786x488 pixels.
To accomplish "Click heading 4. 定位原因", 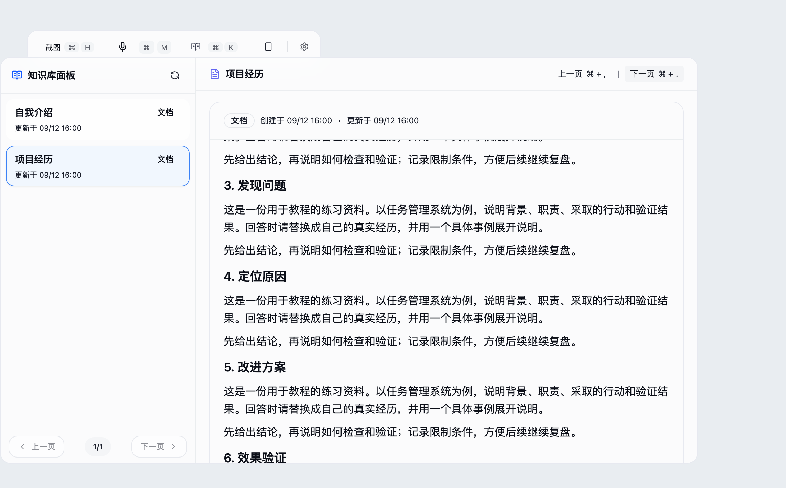I will point(255,276).
